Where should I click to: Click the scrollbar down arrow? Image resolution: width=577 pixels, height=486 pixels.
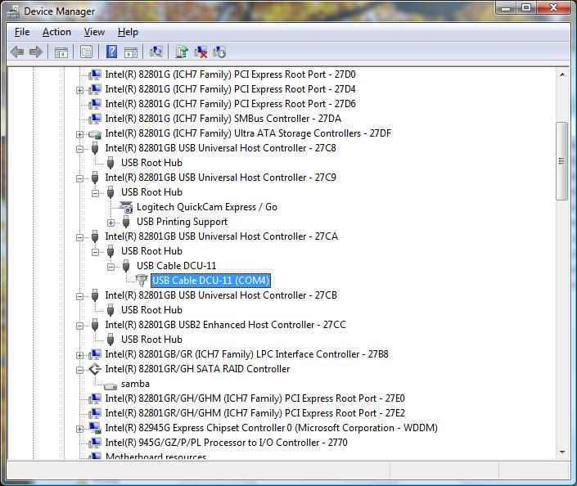coord(562,452)
